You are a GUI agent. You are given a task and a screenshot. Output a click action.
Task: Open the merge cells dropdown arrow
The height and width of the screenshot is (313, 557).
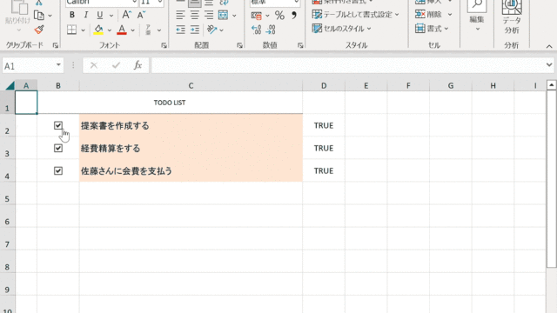[234, 16]
